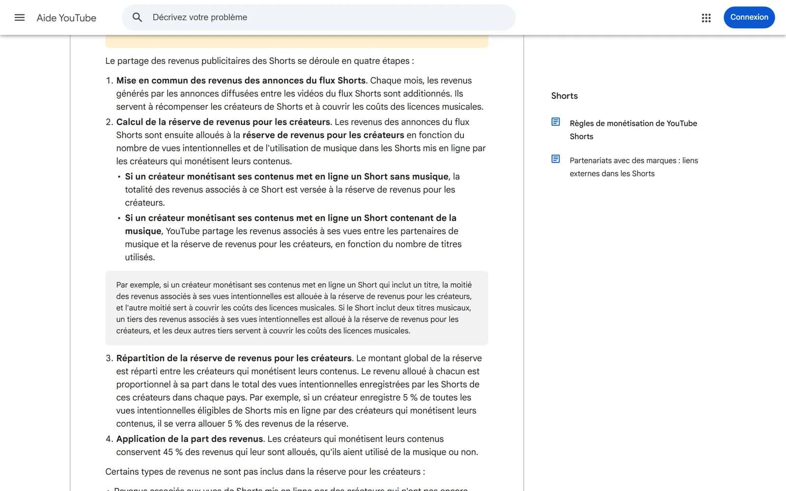The image size is (786, 491).
Task: Click the Shorts sidebar heading
Action: coord(564,96)
